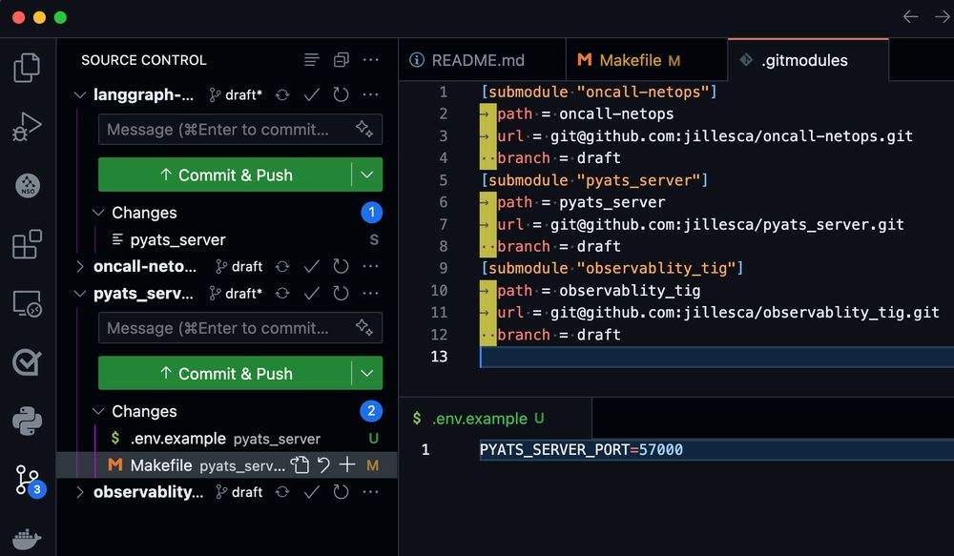Click collapse all repositories icon in header
The height and width of the screenshot is (556, 954).
pyautogui.click(x=342, y=60)
